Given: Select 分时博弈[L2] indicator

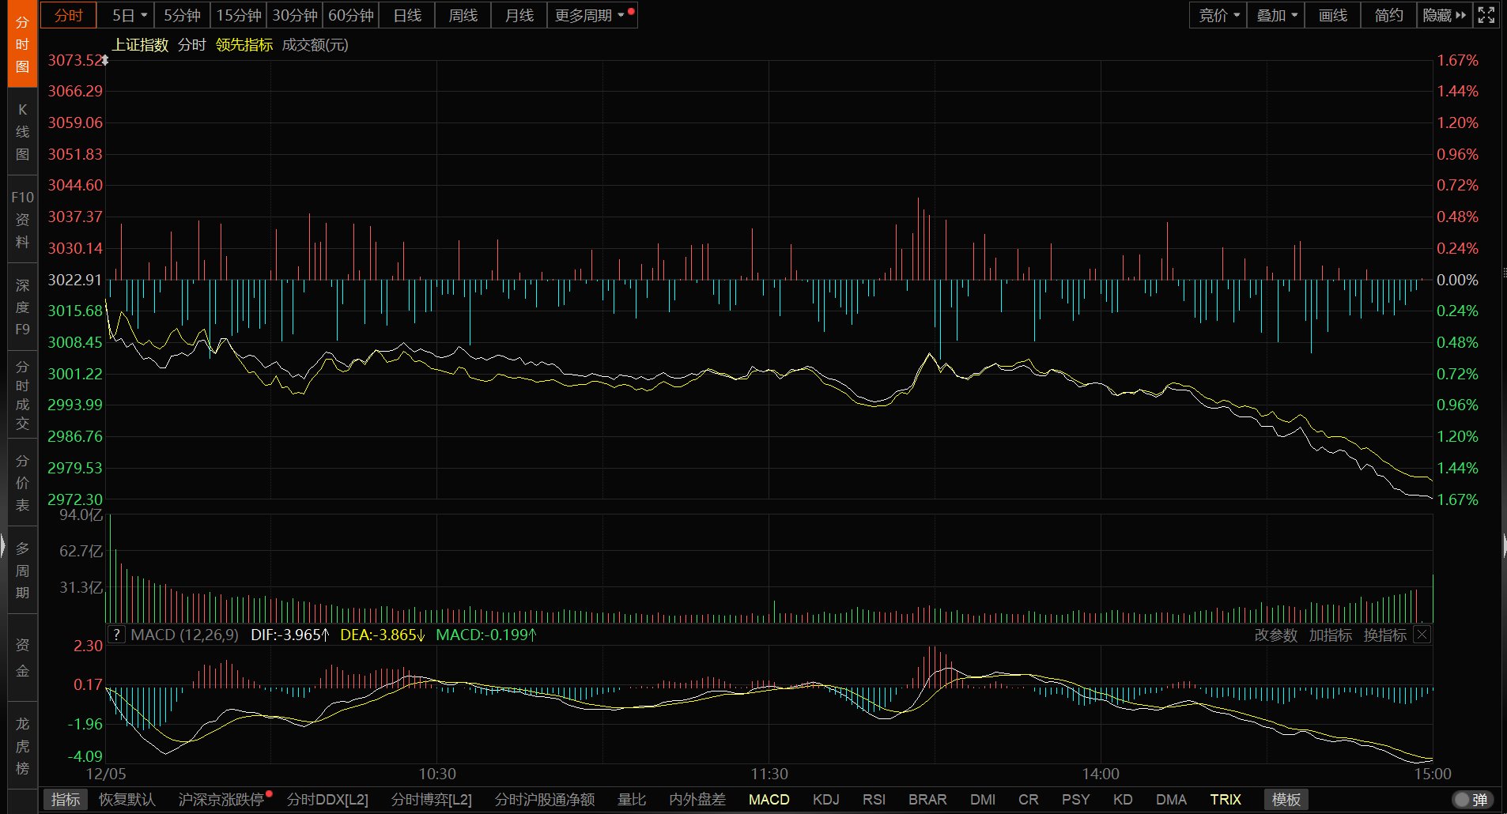Looking at the screenshot, I should point(431,800).
